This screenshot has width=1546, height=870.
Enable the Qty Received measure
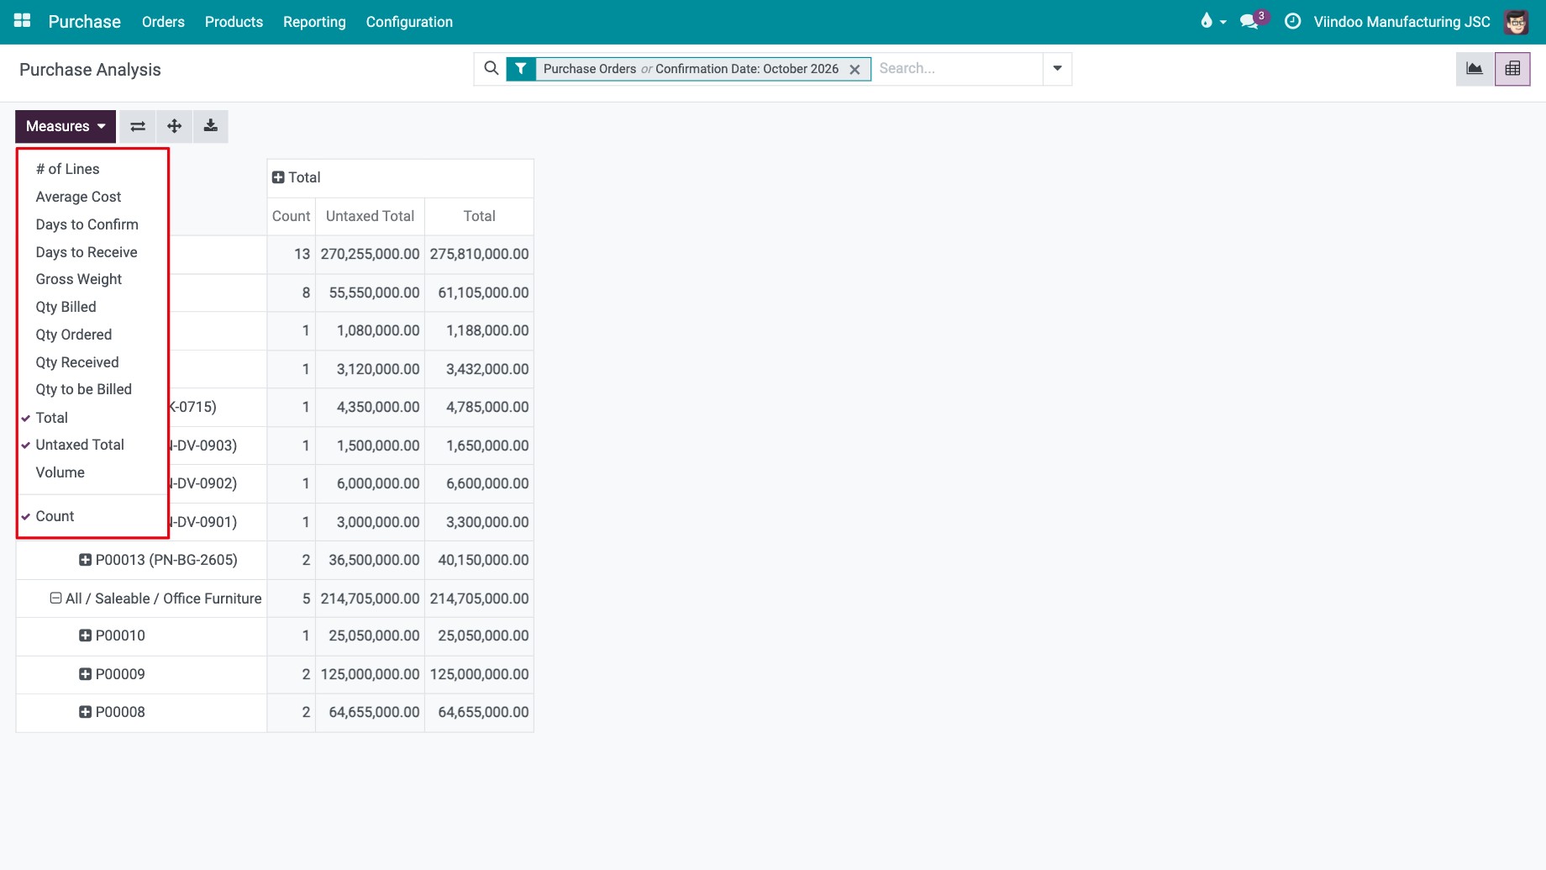(92, 362)
